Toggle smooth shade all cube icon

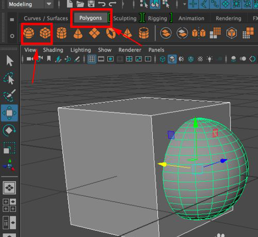172,59
